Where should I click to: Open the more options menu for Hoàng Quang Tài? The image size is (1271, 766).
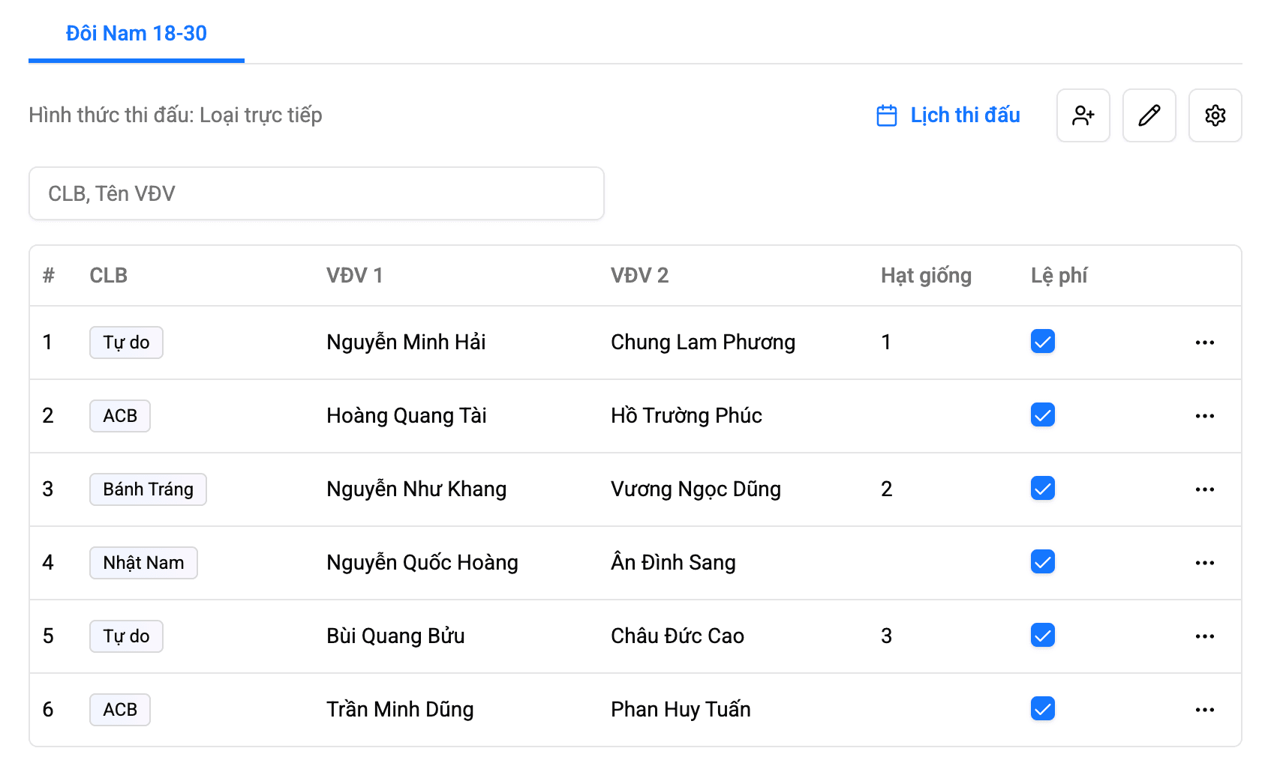1204,416
